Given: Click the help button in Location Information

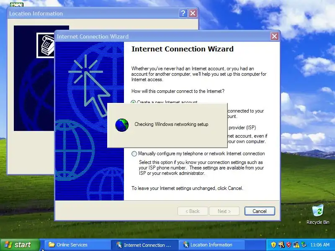Looking at the screenshot, I should (183, 13).
